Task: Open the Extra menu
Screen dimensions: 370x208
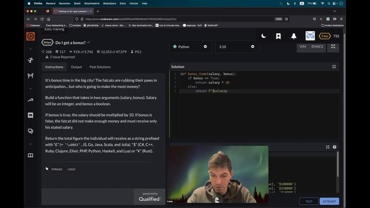Action: tap(123, 3)
